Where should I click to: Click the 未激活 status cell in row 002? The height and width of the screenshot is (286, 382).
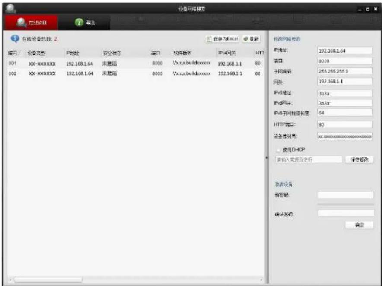[109, 73]
